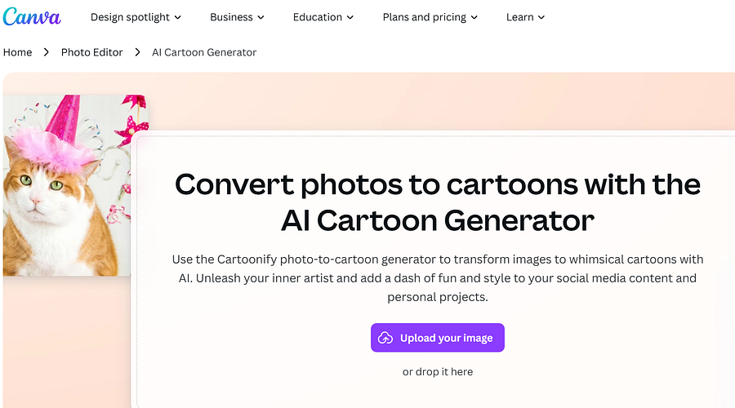Go to the Home breadcrumb link
Image resolution: width=735 pixels, height=408 pixels.
click(17, 52)
